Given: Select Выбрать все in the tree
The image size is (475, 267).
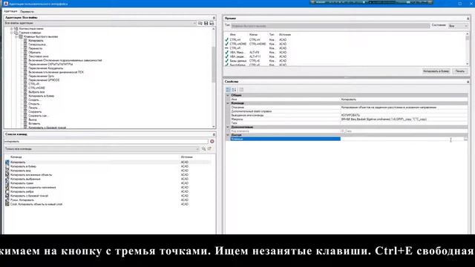Looking at the screenshot, I should pyautogui.click(x=36, y=92).
